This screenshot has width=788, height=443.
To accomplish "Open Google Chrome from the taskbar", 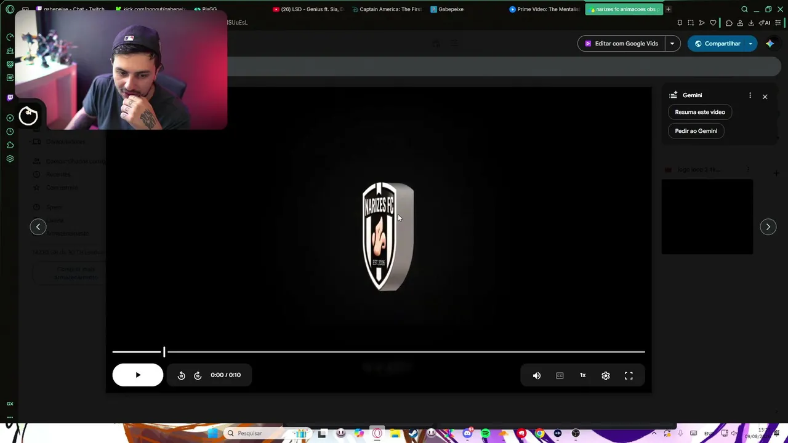I will [539, 433].
